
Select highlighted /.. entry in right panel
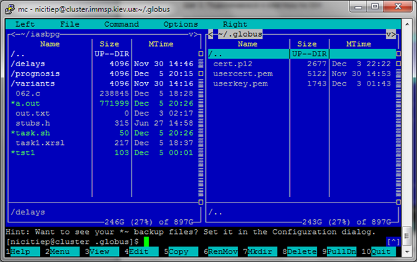point(302,54)
